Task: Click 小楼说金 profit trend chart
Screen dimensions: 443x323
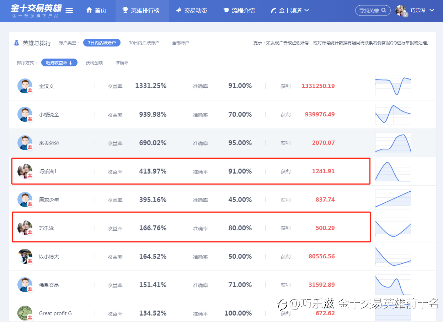Action: click(x=393, y=114)
